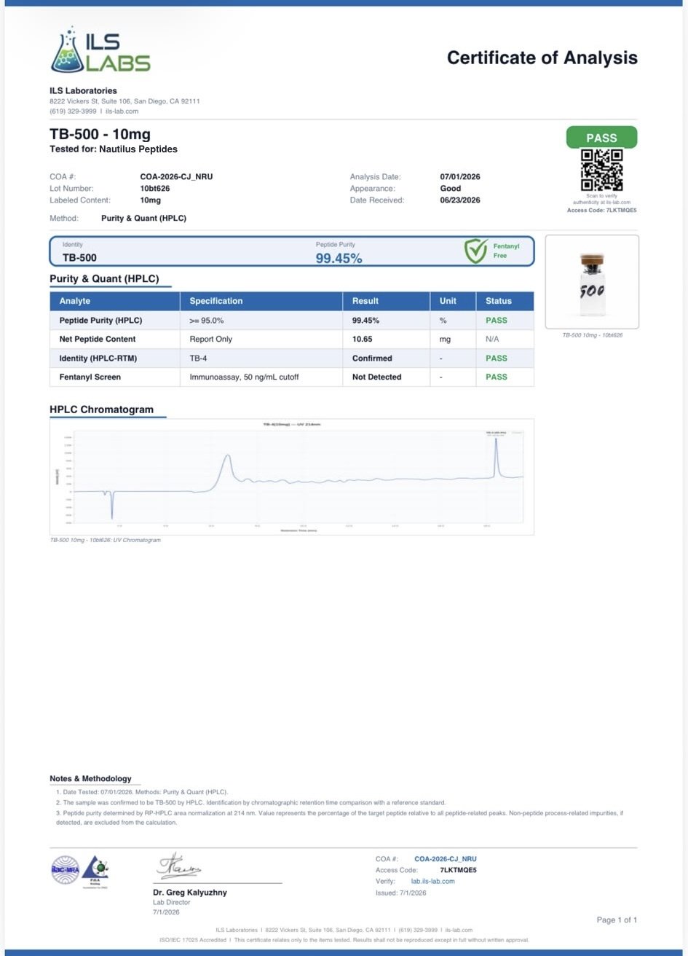Click the Not Detected fentanyl result
This screenshot has height=956, width=688.
pyautogui.click(x=377, y=377)
